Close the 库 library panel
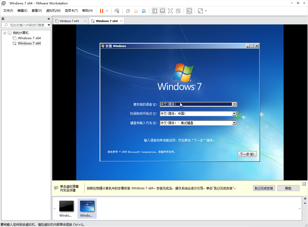The image size is (308, 227). 49,19
